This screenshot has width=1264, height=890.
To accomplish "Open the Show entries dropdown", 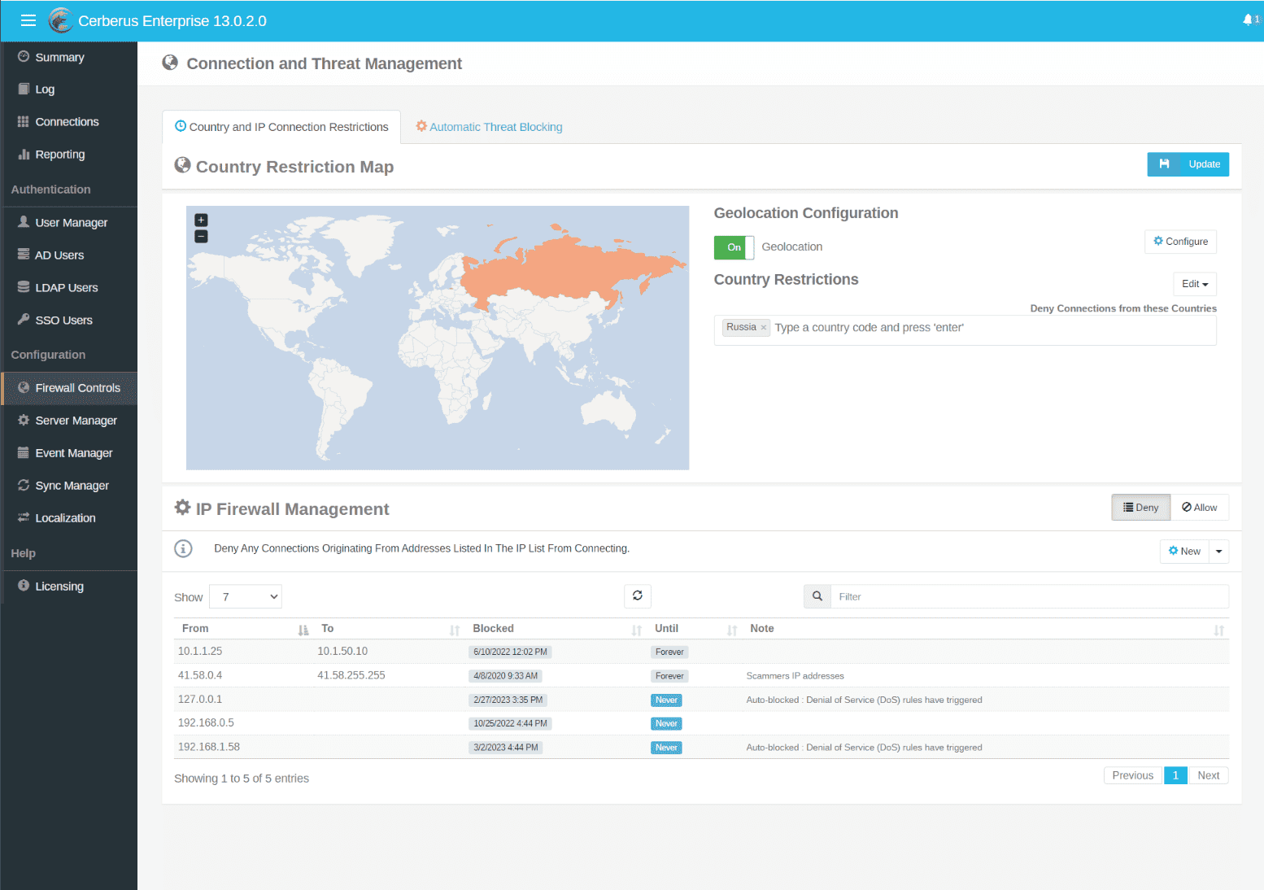I will (246, 596).
